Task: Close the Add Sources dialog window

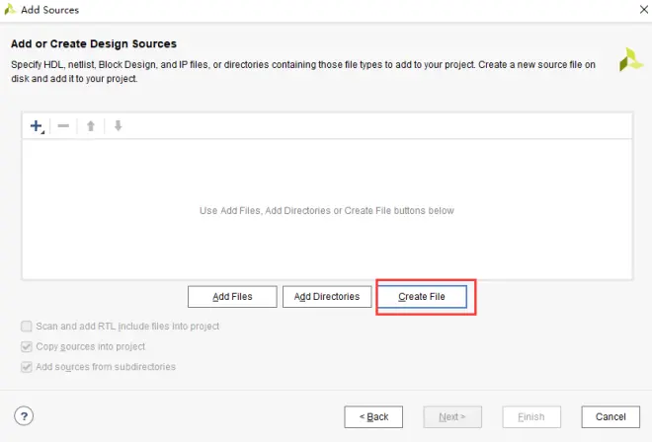Action: 644,9
